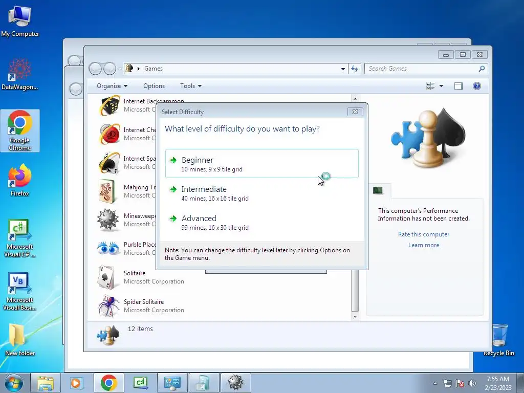Close the Select Difficulty dialog
The width and height of the screenshot is (524, 393).
coord(355,112)
